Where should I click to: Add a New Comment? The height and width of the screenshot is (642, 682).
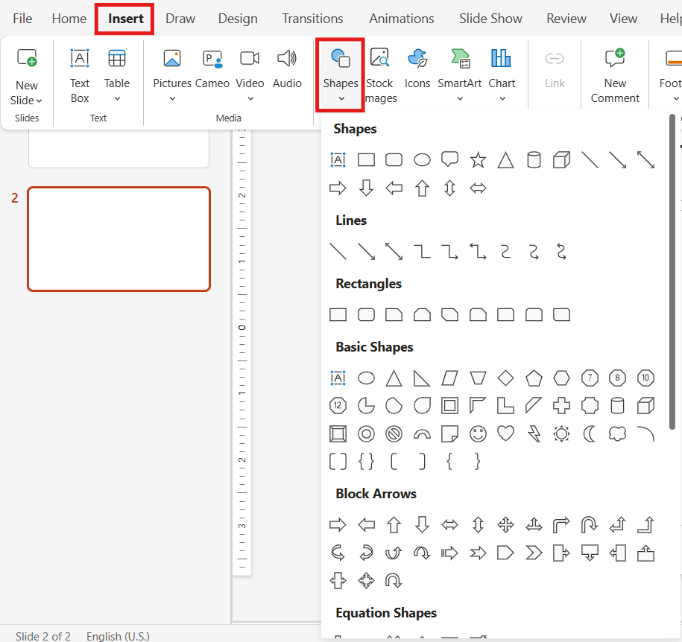pyautogui.click(x=615, y=76)
